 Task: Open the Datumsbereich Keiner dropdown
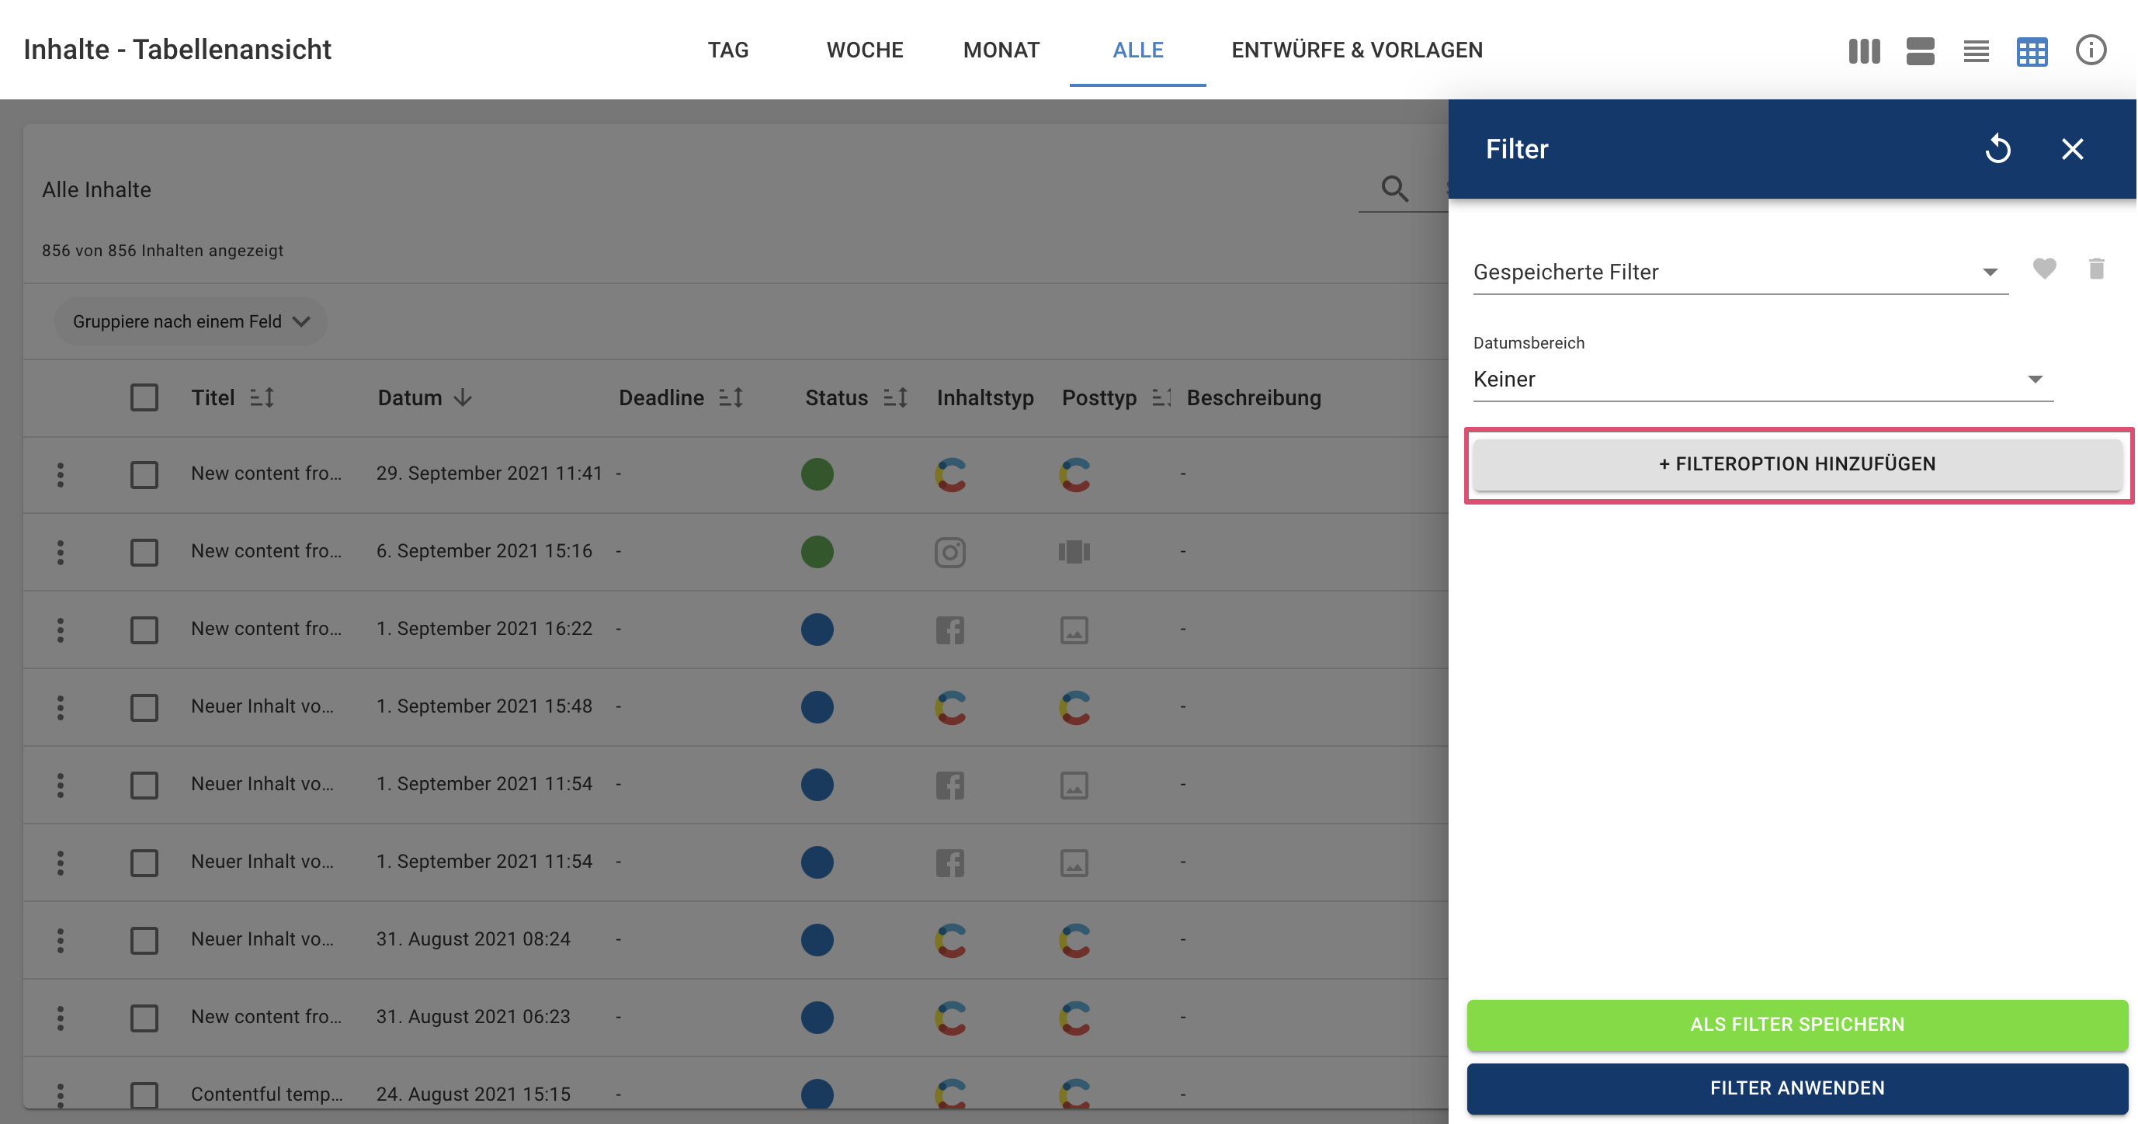[x=1763, y=379]
